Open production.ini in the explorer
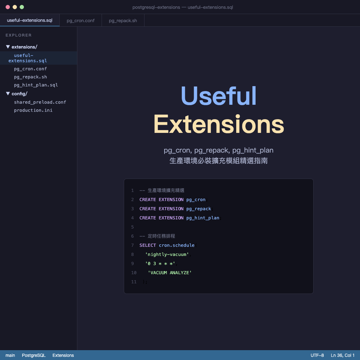This screenshot has height=360, width=360. coord(33,110)
